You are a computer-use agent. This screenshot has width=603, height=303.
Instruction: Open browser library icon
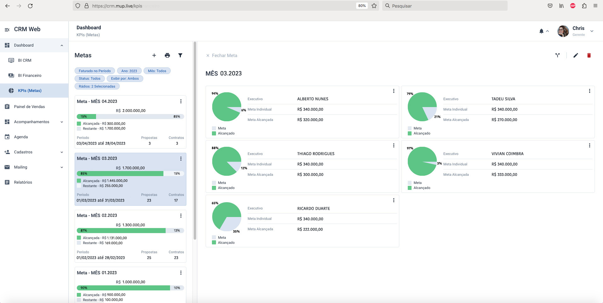pos(561,6)
